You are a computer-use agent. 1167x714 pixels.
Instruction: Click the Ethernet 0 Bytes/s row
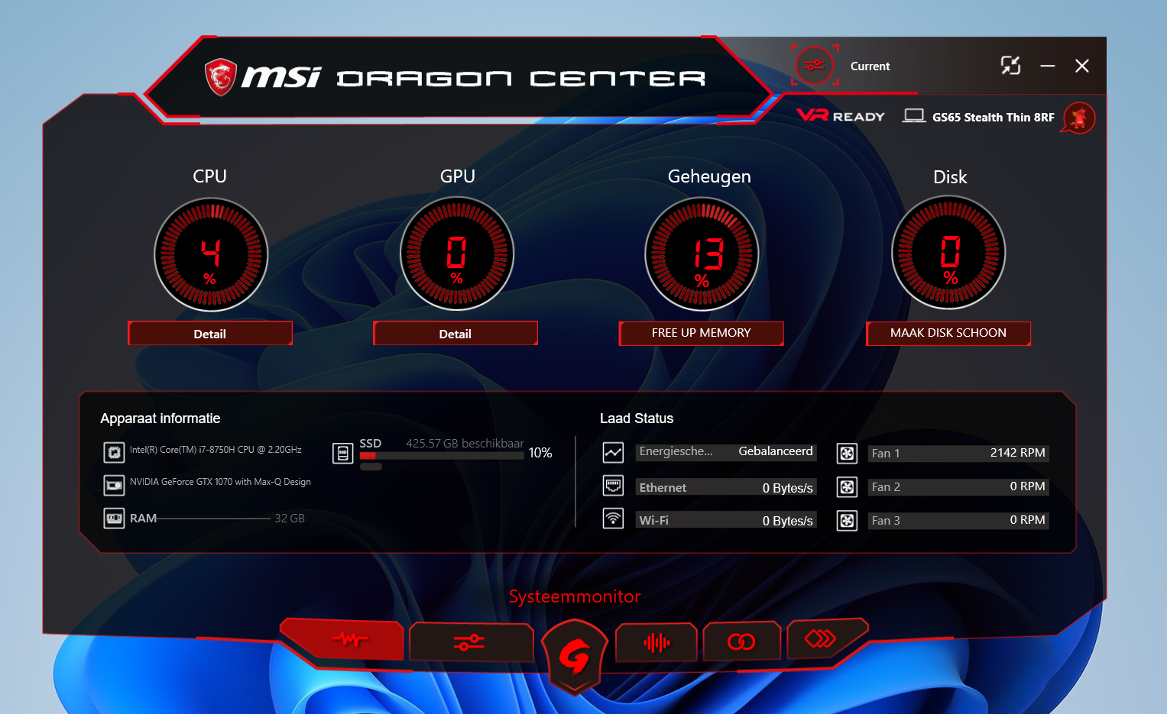726,487
